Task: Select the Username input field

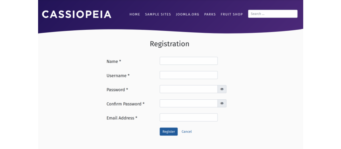Action: [188, 75]
